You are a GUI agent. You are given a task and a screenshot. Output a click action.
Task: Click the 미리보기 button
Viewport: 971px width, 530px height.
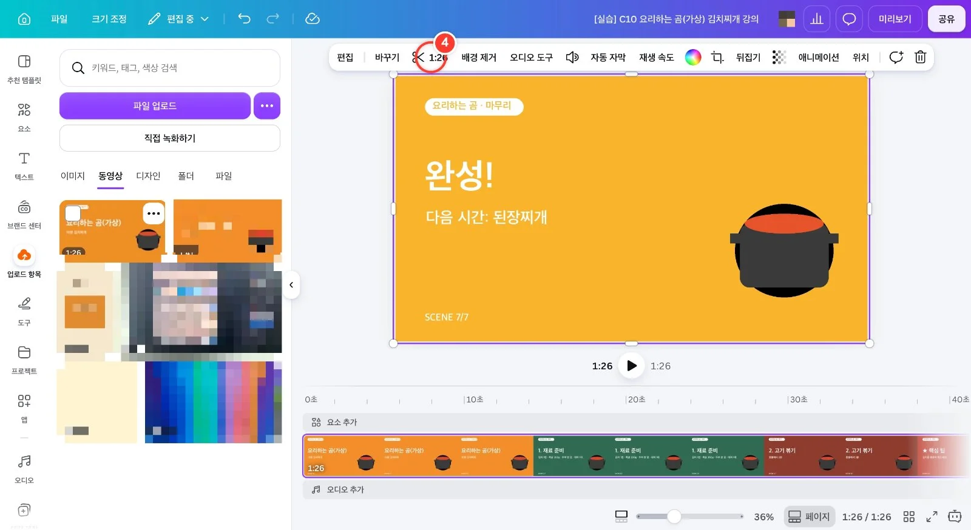coord(895,19)
